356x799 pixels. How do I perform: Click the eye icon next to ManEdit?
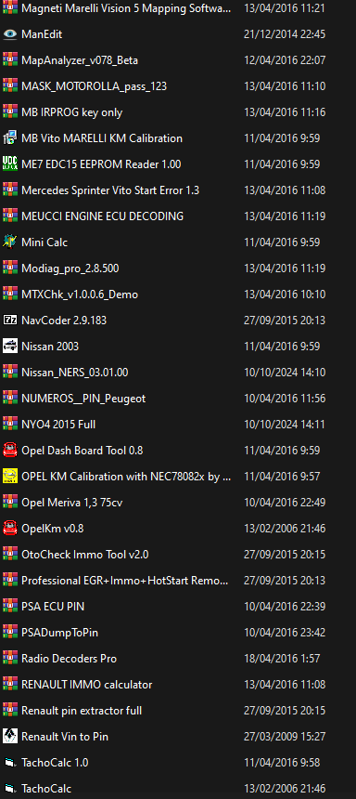pos(9,34)
